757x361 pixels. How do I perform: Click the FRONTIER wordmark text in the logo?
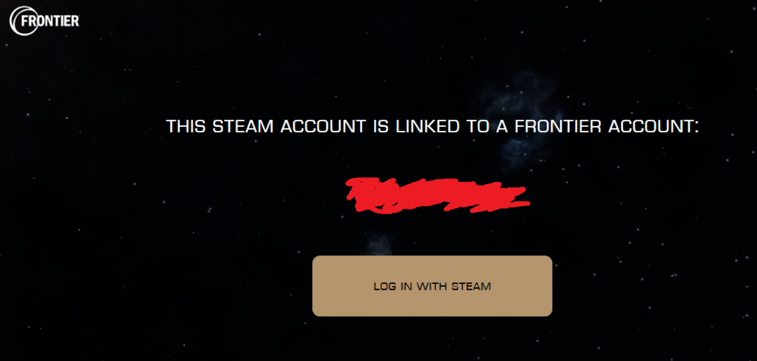(50, 21)
